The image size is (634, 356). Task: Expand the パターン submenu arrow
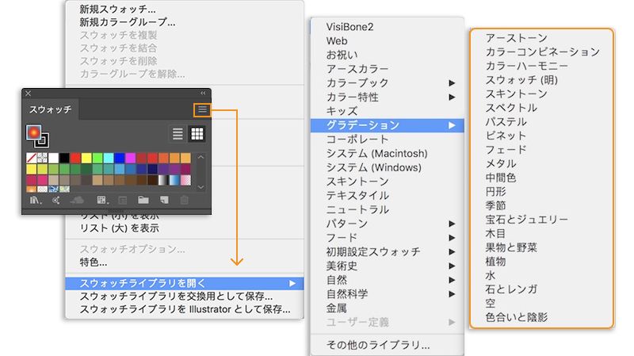click(452, 224)
